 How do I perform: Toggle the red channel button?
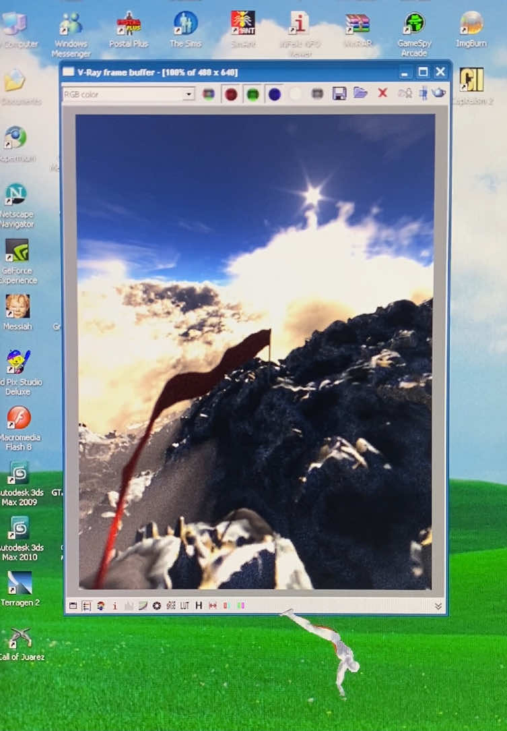231,94
